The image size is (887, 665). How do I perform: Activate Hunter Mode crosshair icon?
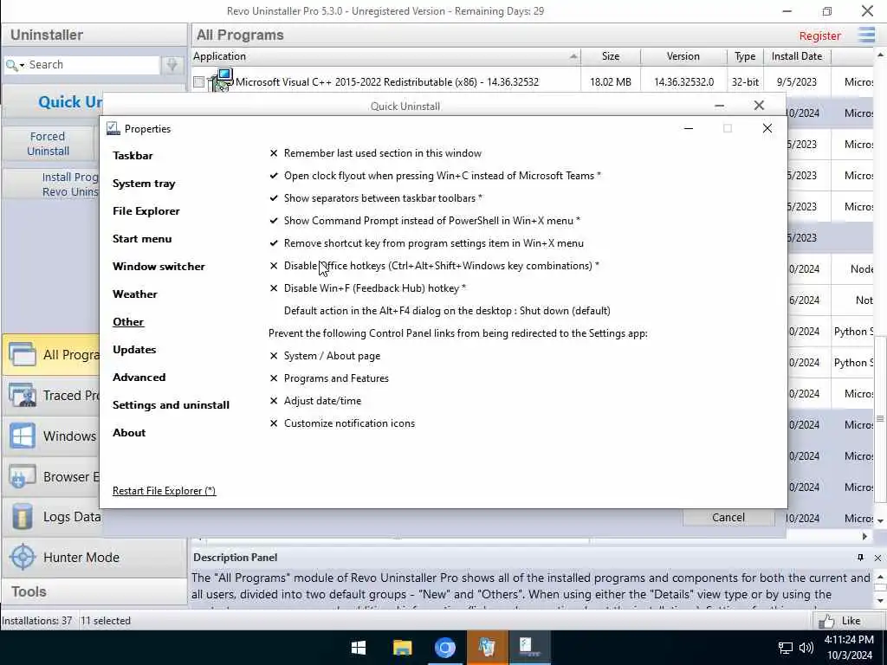point(23,557)
